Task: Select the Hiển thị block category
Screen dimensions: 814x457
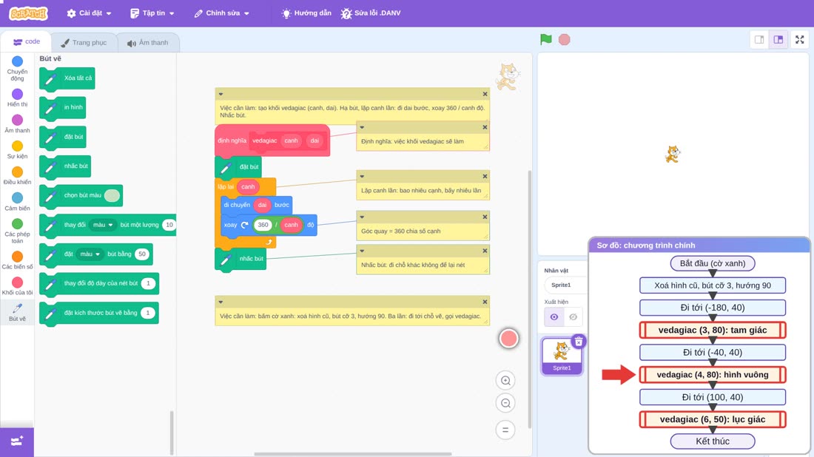Action: pyautogui.click(x=17, y=98)
